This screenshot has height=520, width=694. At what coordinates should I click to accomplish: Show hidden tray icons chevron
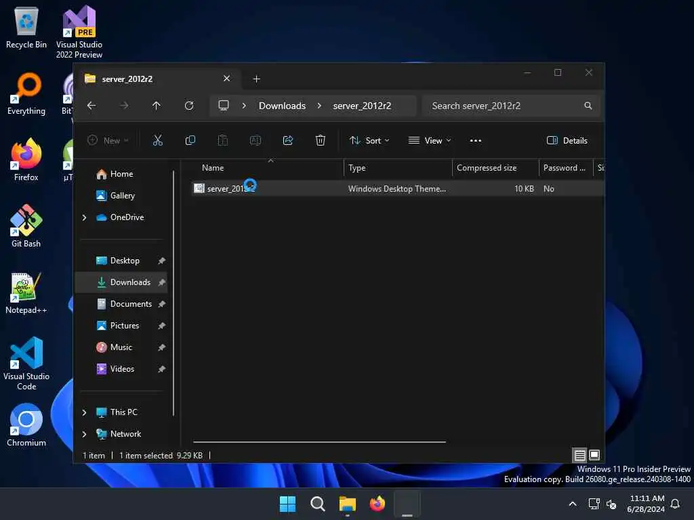pyautogui.click(x=572, y=504)
